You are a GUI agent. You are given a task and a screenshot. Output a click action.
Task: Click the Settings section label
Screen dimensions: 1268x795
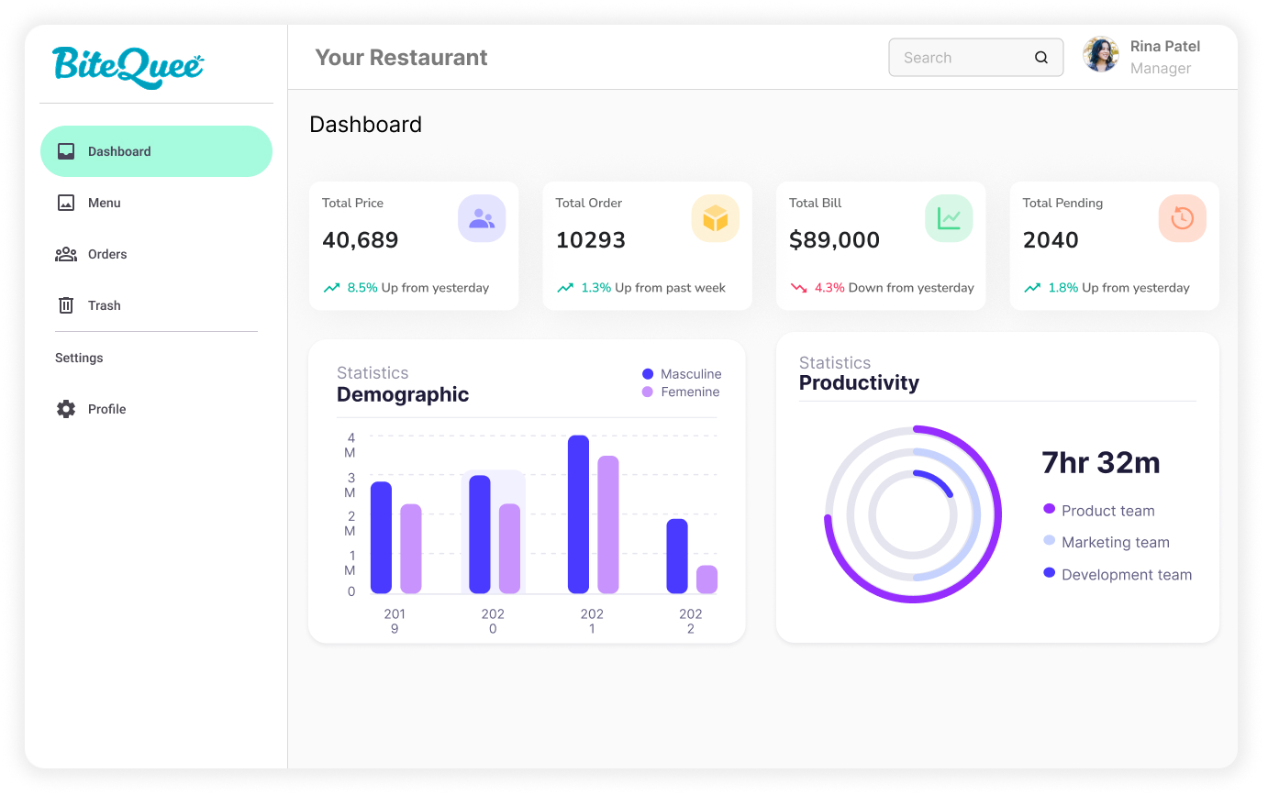(79, 358)
